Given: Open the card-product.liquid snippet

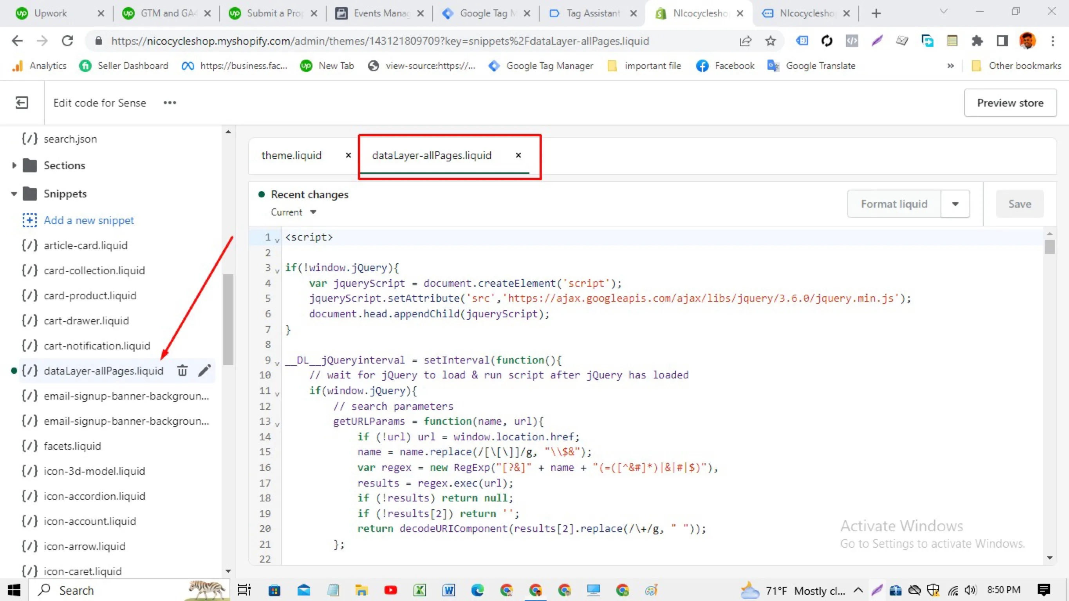Looking at the screenshot, I should pos(90,295).
